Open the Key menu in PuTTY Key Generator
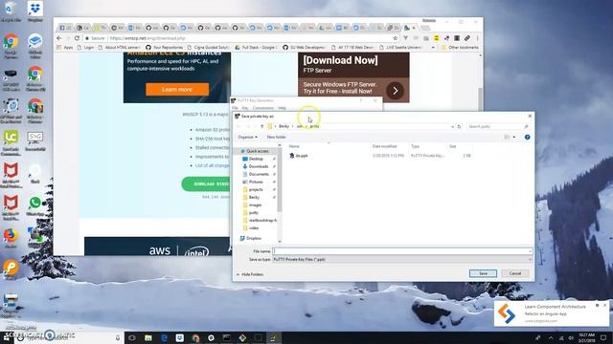 (245, 108)
